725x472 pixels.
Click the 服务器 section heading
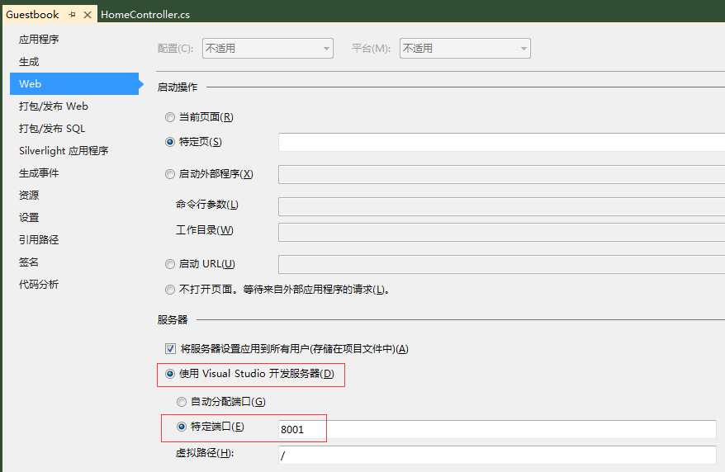[x=173, y=319]
